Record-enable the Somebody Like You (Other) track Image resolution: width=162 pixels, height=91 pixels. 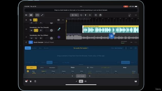pos(41,38)
